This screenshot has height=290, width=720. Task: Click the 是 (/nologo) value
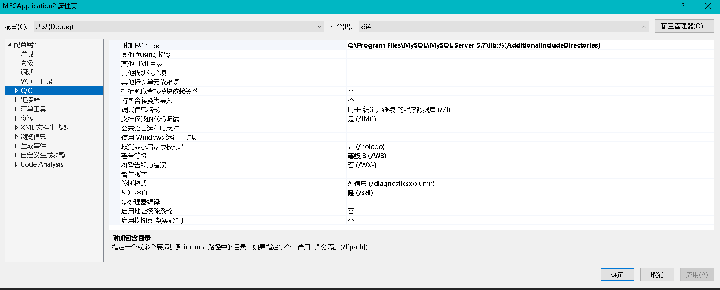pos(366,147)
